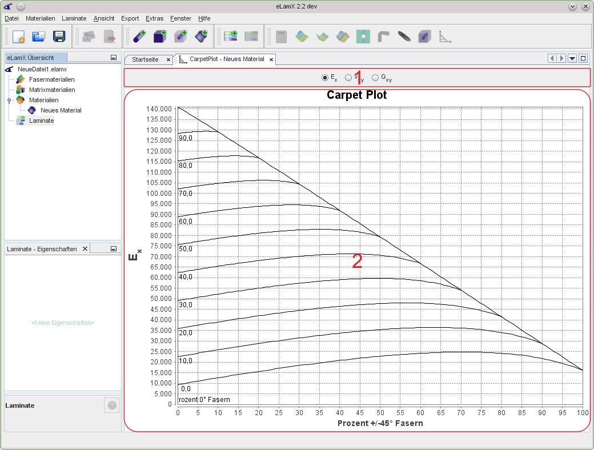594x450 pixels.
Task: Open the Fenster menu
Action: (x=180, y=18)
